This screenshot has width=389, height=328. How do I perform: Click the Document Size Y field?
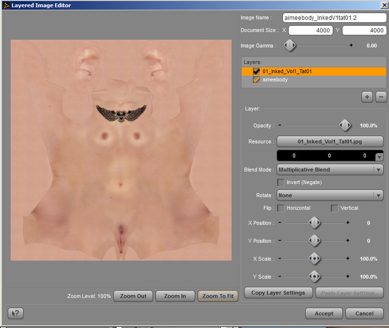[364, 30]
